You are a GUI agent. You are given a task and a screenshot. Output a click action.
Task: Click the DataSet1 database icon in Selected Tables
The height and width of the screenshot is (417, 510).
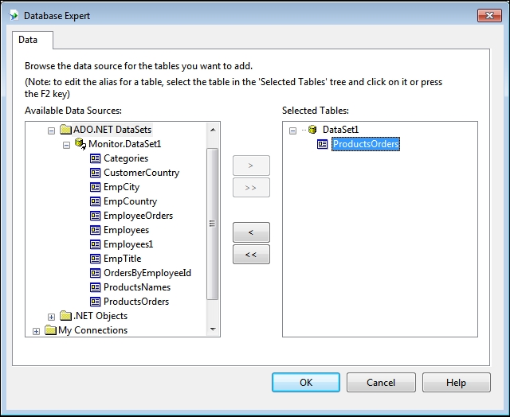click(312, 130)
